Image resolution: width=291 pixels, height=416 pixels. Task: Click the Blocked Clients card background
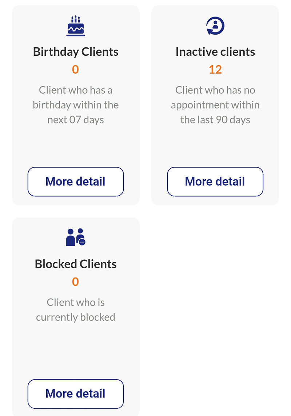pyautogui.click(x=75, y=346)
